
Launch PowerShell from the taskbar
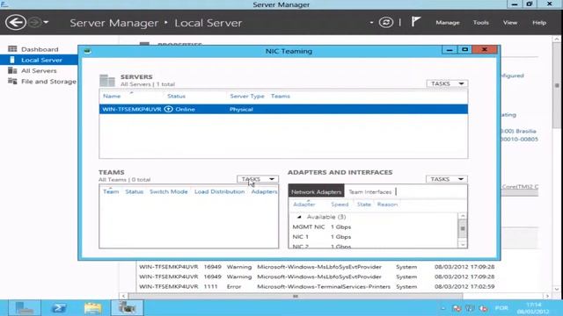click(59, 308)
